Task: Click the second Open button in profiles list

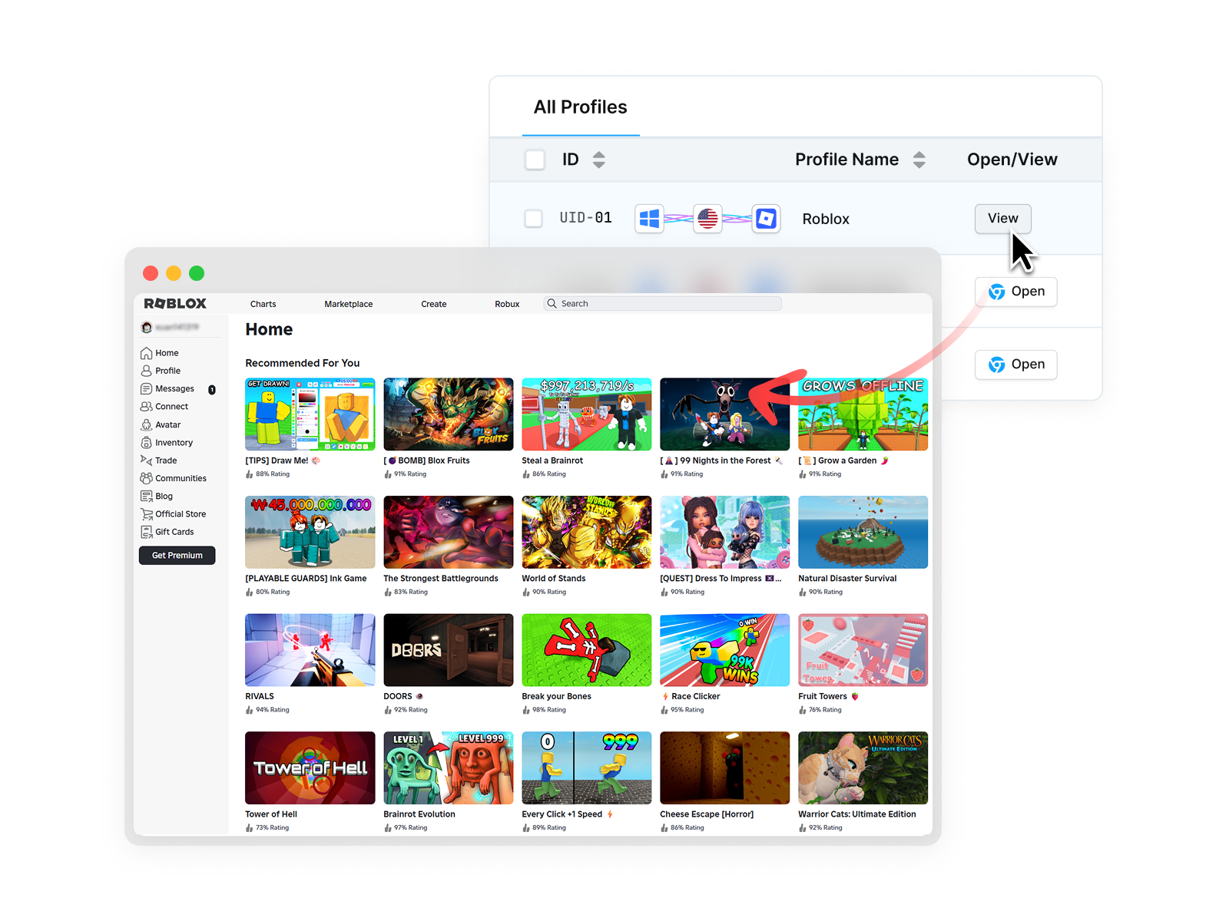Action: click(1016, 365)
